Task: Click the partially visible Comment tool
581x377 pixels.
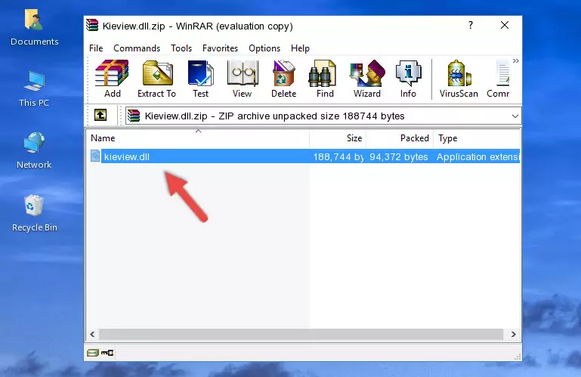Action: pos(499,79)
